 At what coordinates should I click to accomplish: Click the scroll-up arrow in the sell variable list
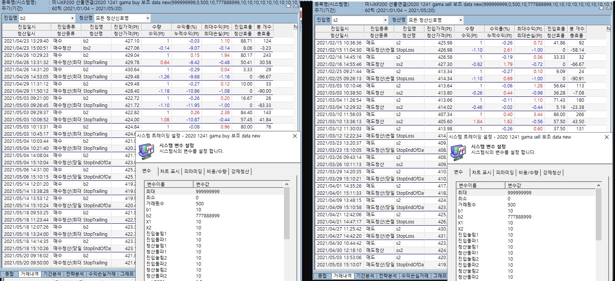[598, 185]
